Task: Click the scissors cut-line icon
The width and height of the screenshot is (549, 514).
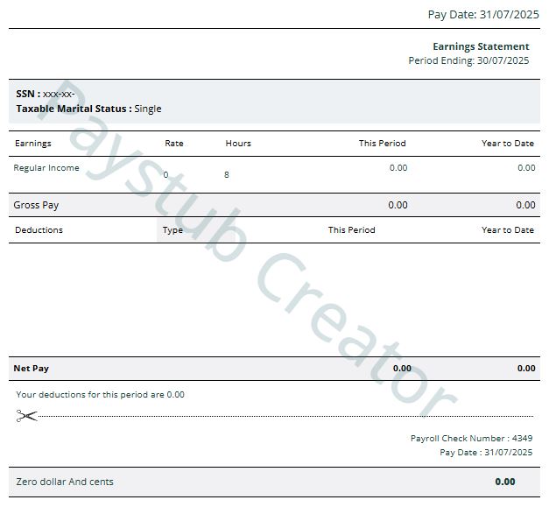Action: pos(26,416)
